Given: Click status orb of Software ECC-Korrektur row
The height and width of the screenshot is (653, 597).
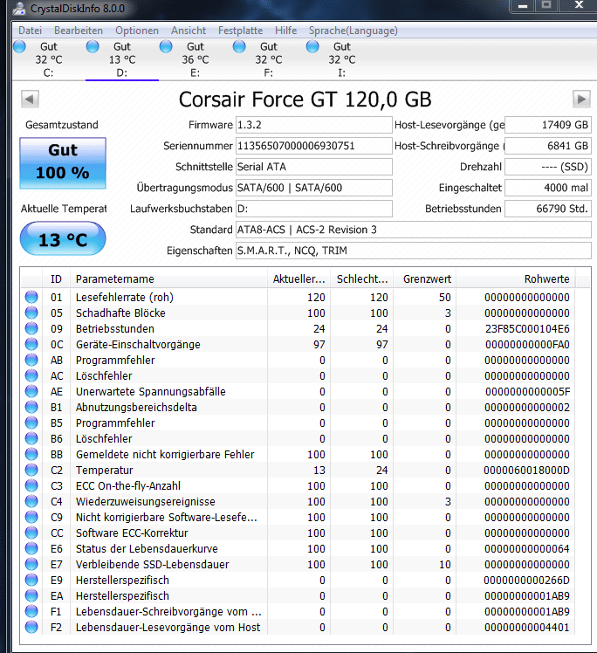Looking at the screenshot, I should [x=31, y=533].
